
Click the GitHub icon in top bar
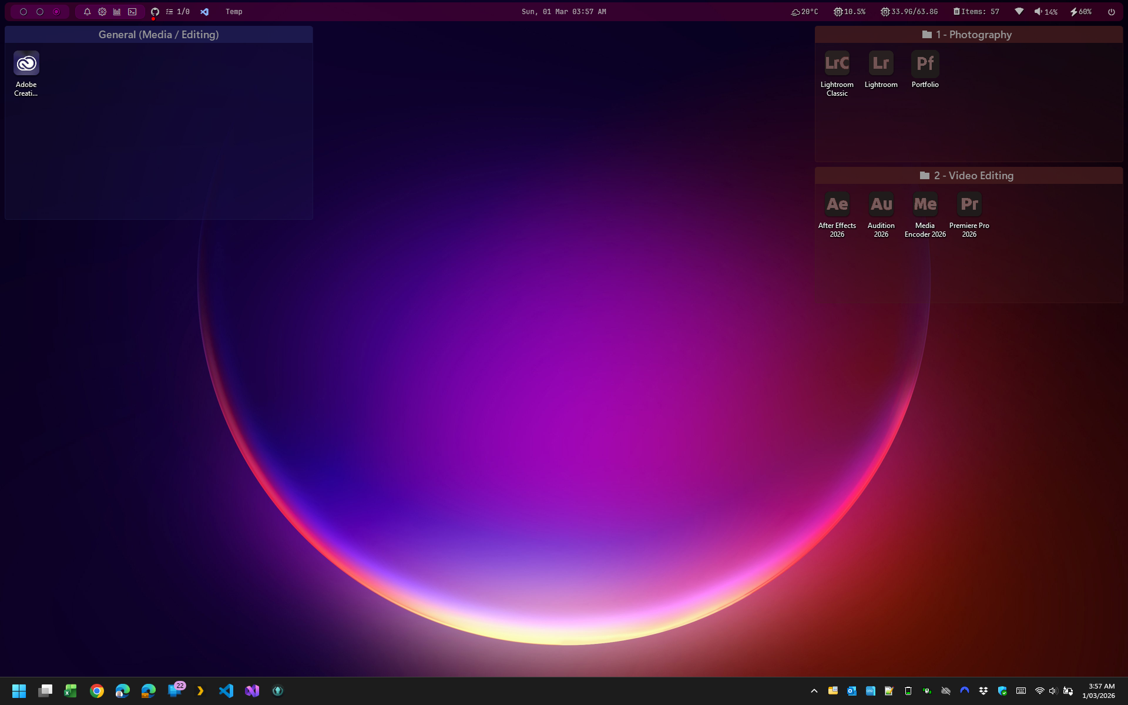pyautogui.click(x=155, y=12)
